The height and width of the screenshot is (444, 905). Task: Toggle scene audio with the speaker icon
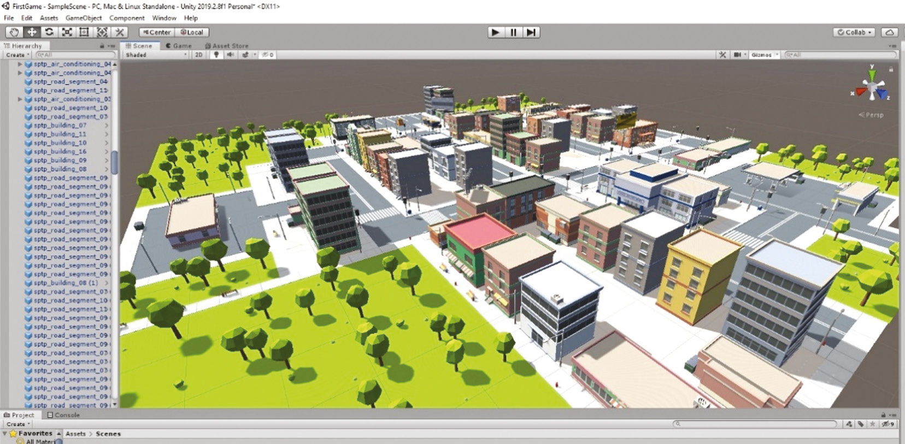click(231, 55)
